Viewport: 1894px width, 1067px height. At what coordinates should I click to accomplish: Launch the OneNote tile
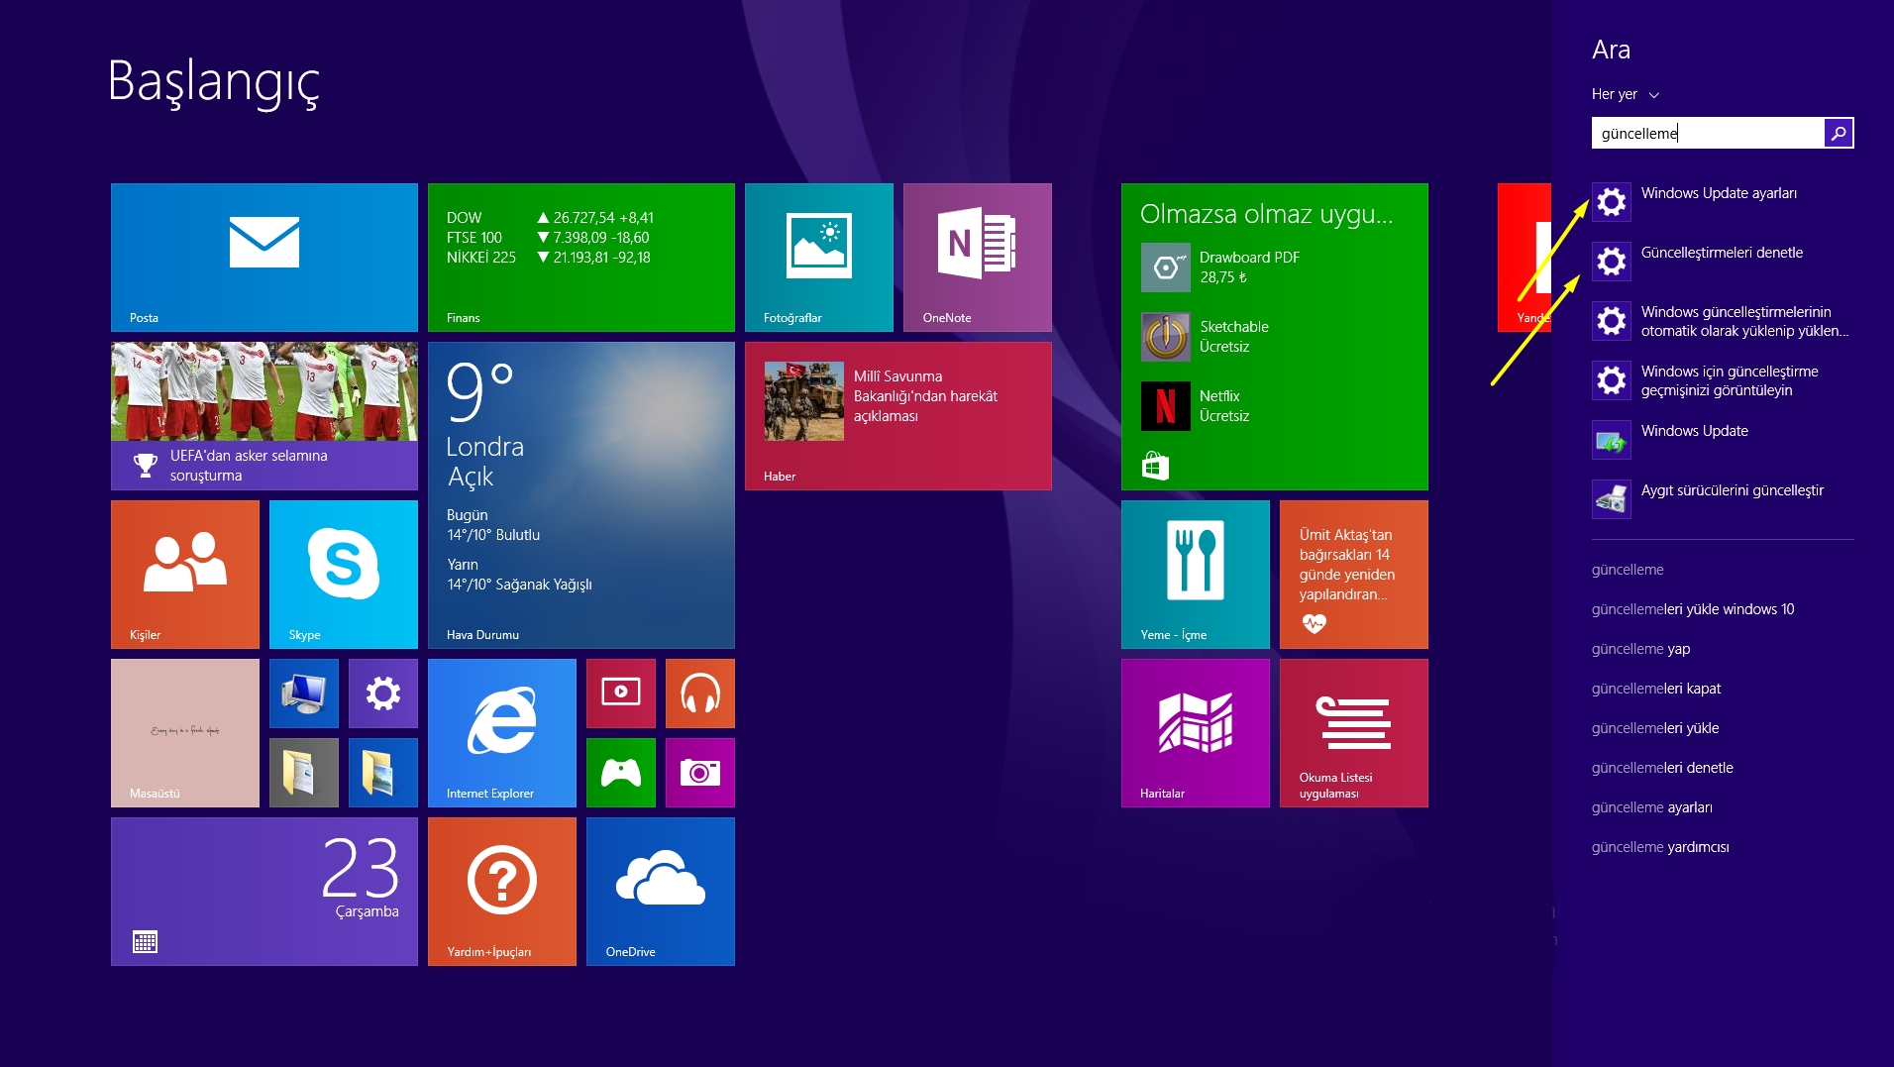[x=977, y=257]
